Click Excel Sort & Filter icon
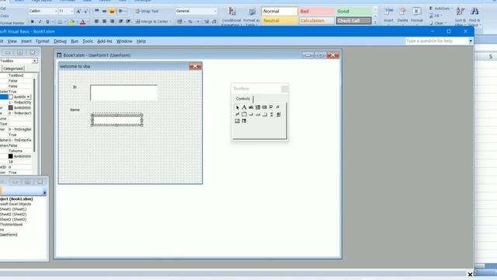This screenshot has height=280, width=497. click(461, 12)
